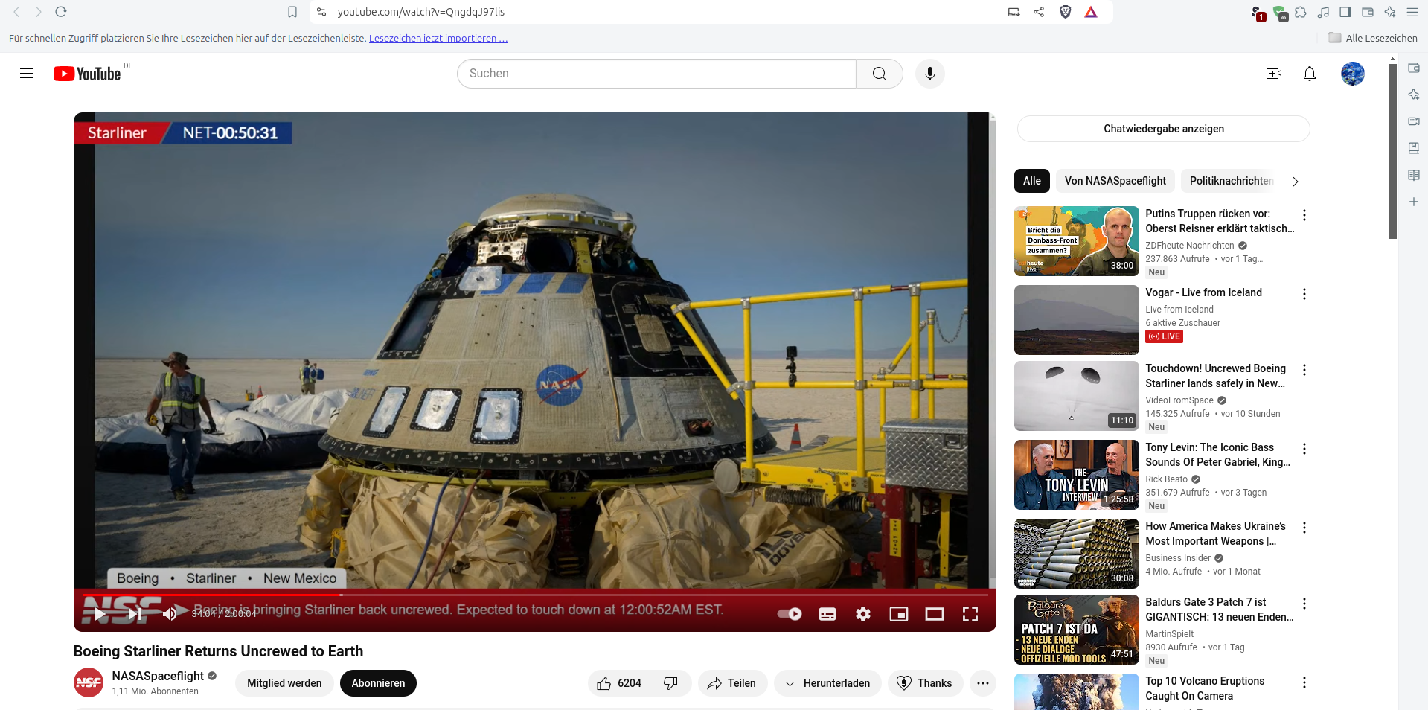Open Brave Shields lion icon
This screenshot has height=710, width=1428.
coord(1066,12)
